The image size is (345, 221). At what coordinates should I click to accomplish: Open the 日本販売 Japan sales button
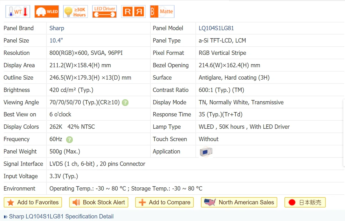point(305,202)
